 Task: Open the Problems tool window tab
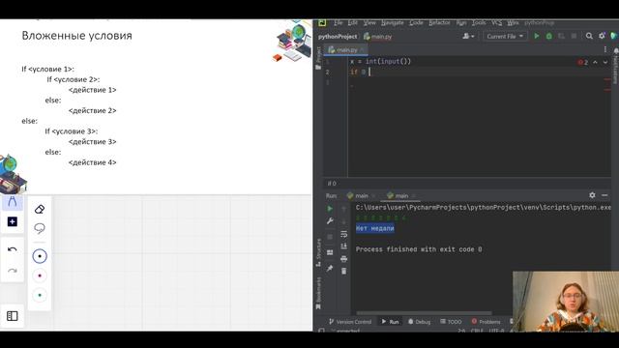486,322
